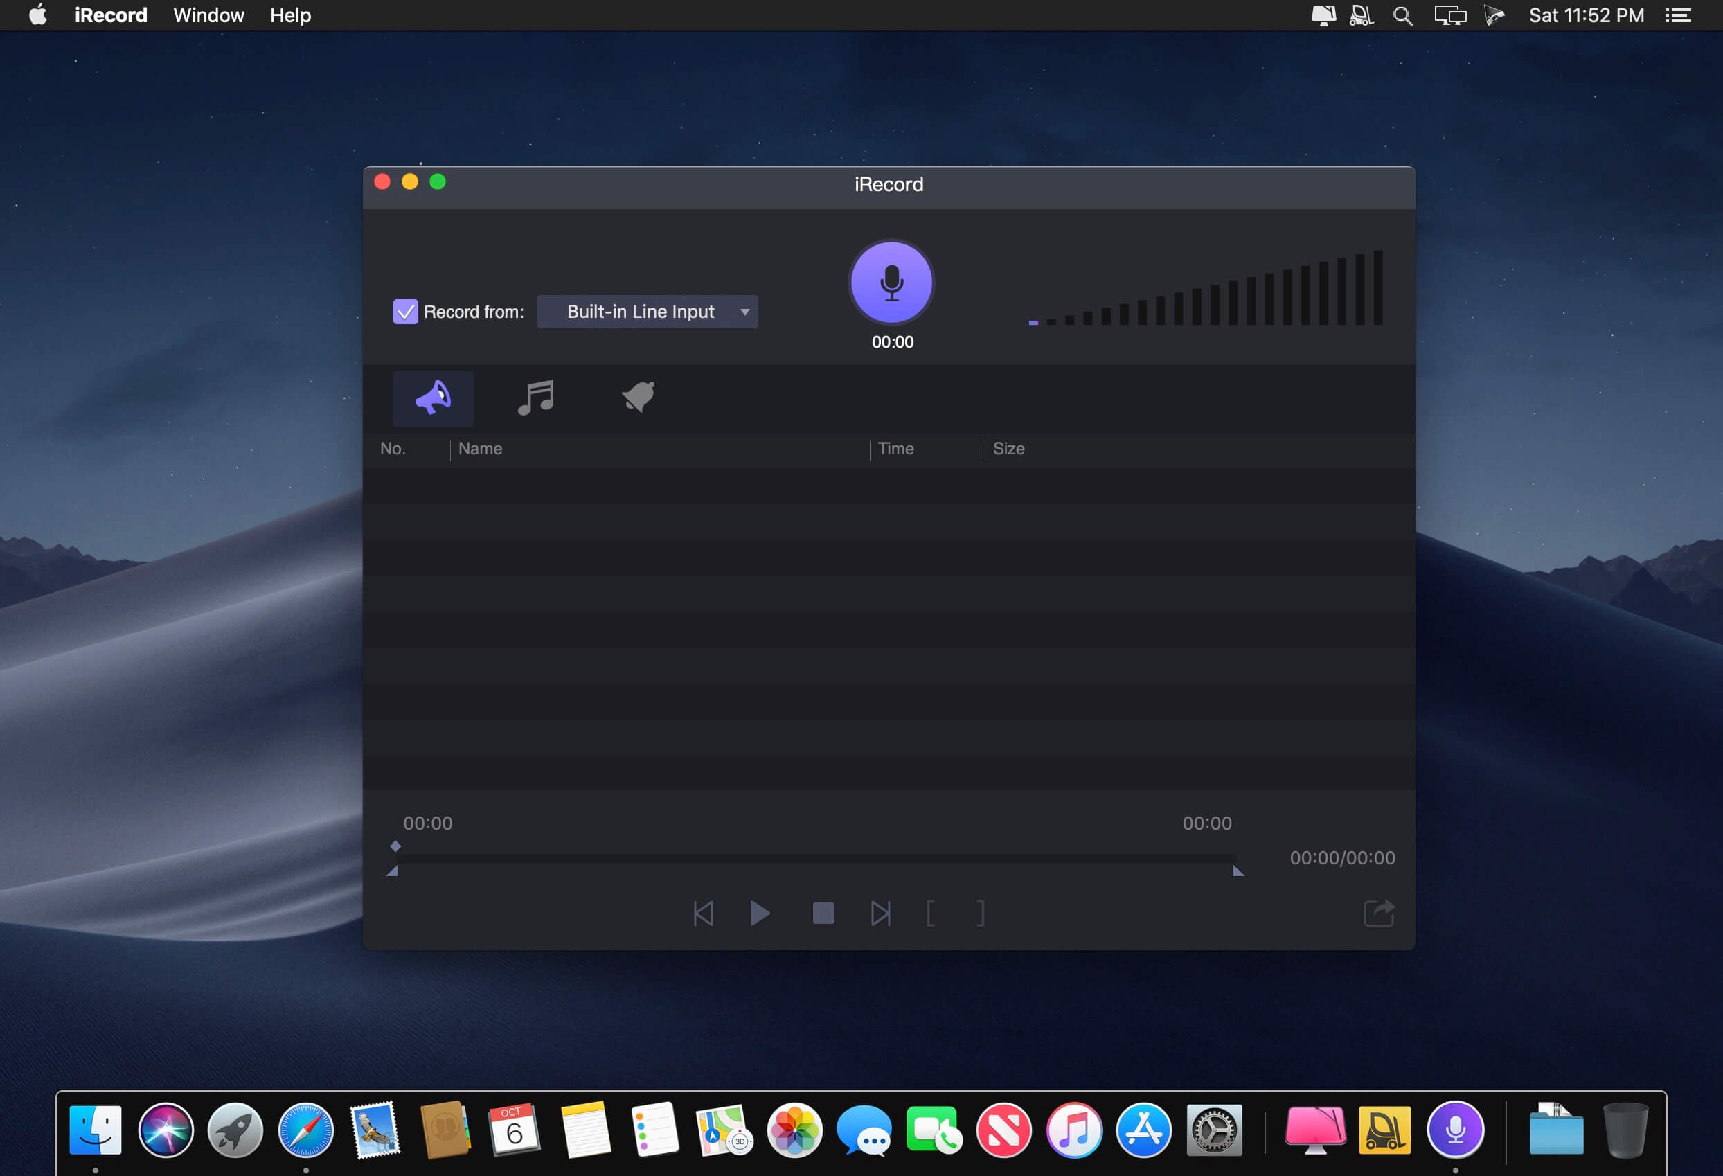Open the Notification Center list icon
The image size is (1723, 1176).
click(x=1678, y=15)
